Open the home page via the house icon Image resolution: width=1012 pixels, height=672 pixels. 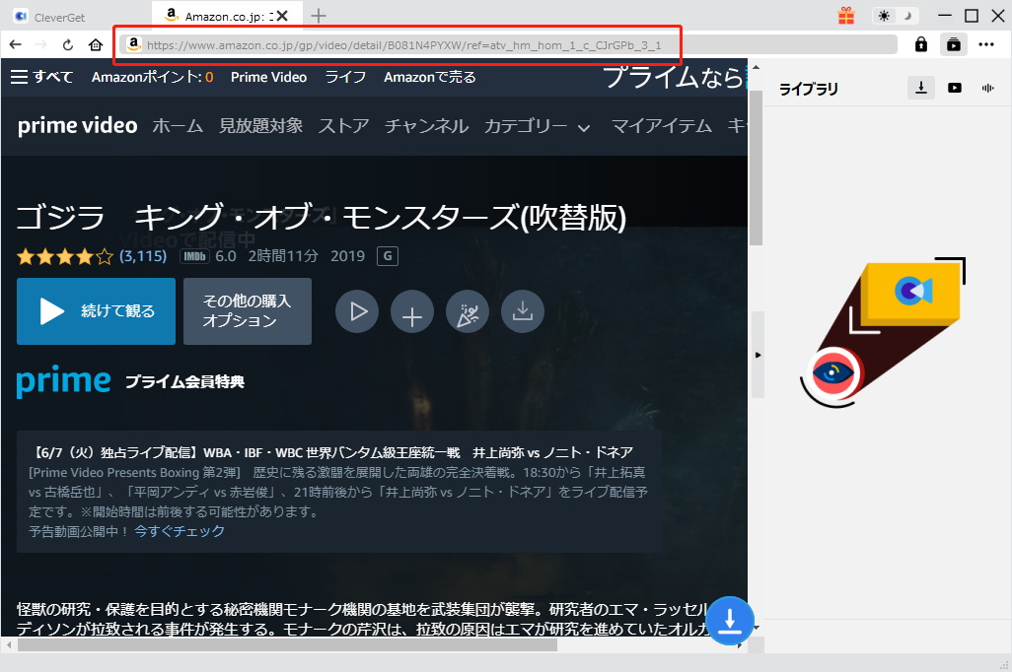click(x=96, y=44)
